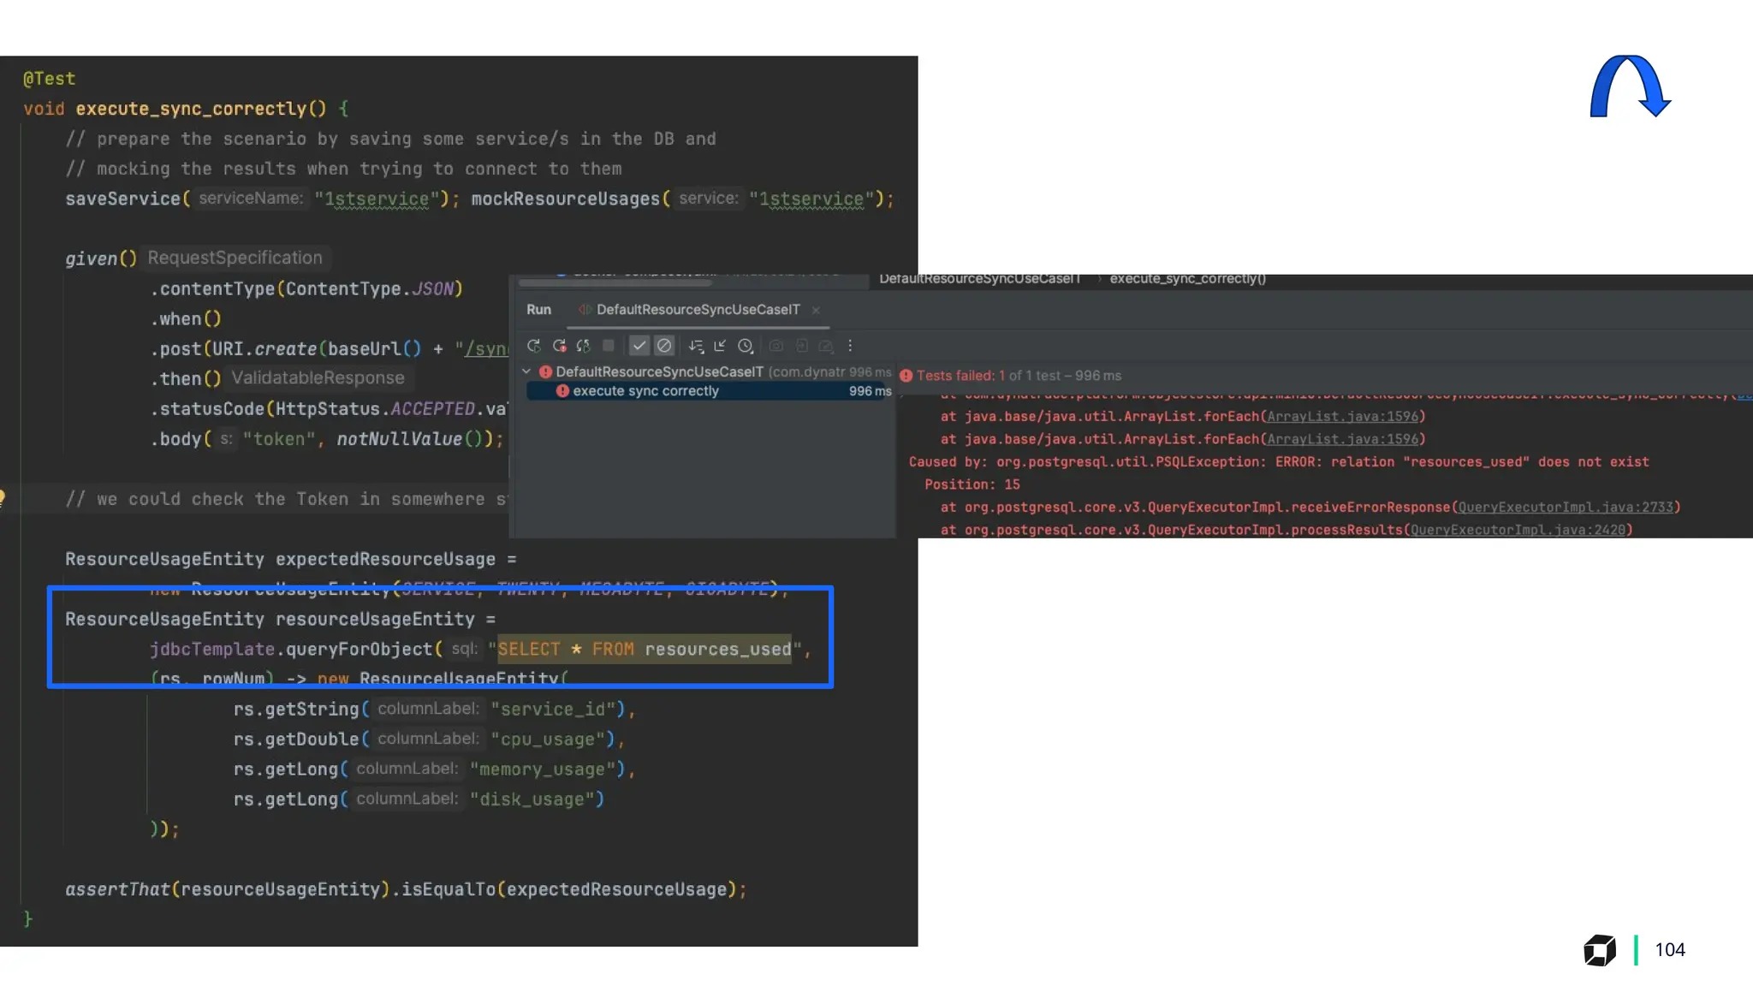The width and height of the screenshot is (1753, 986).
Task: Switch to the DefaultResourceSyncUseCaseIT run tab
Action: [698, 310]
